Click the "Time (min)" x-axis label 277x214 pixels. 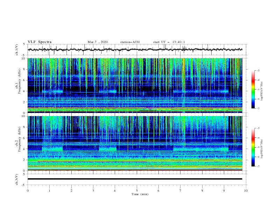click(140, 194)
